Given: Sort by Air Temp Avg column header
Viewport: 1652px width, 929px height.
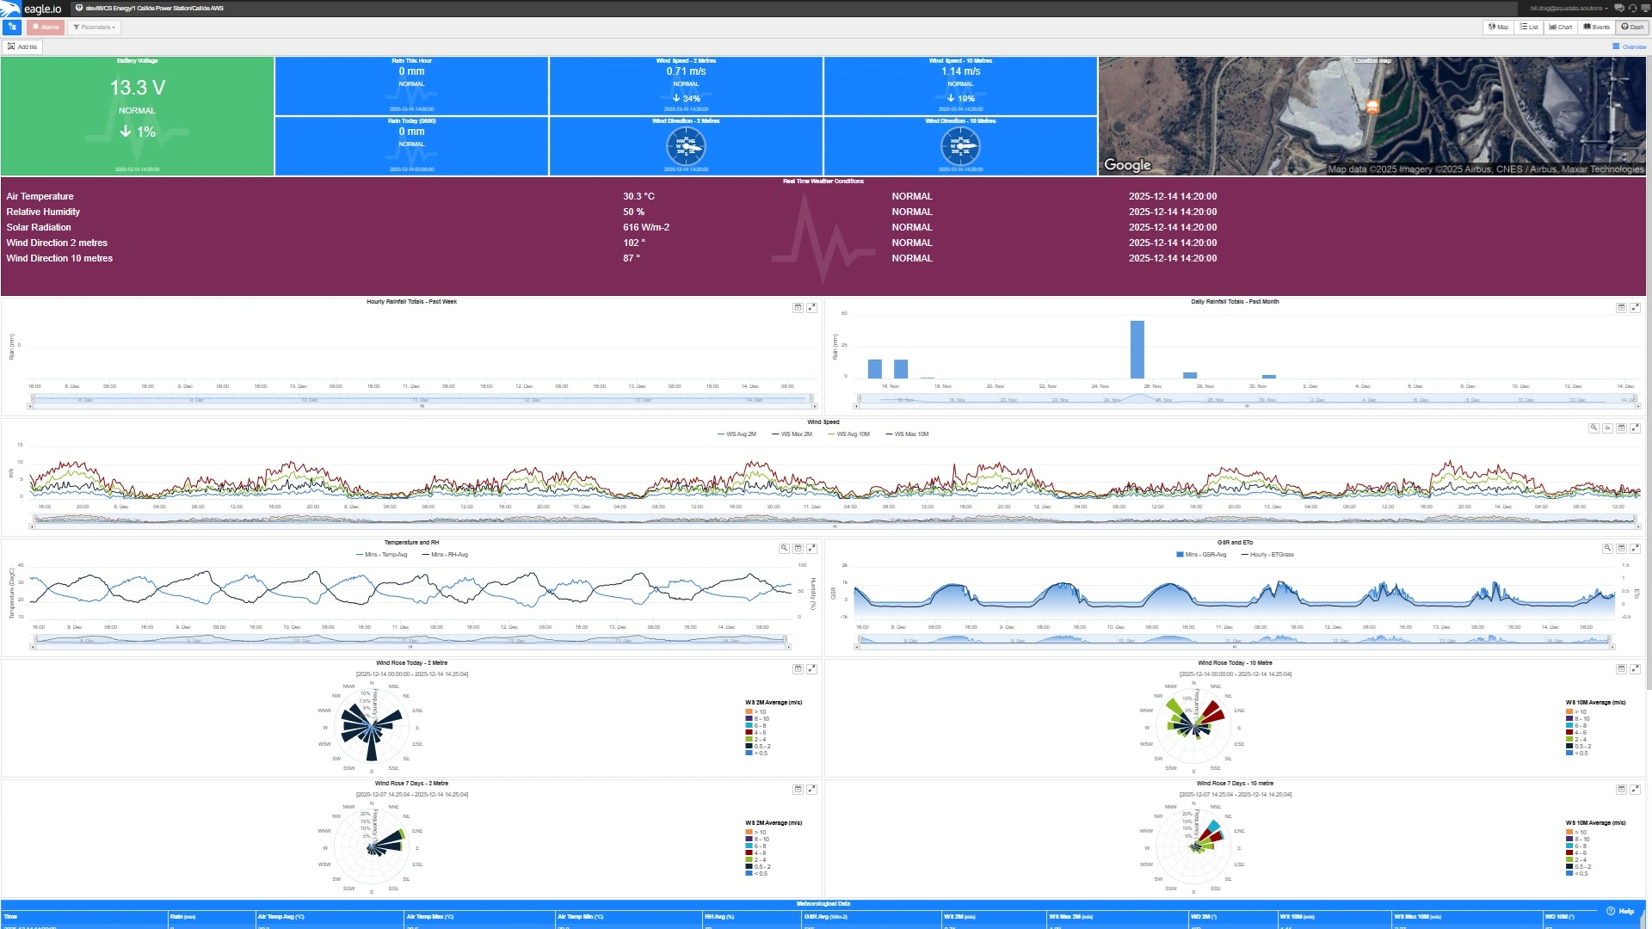Looking at the screenshot, I should point(329,917).
